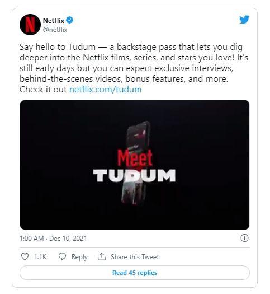
Task: Open the tweet info circle icon
Action: 244,238
